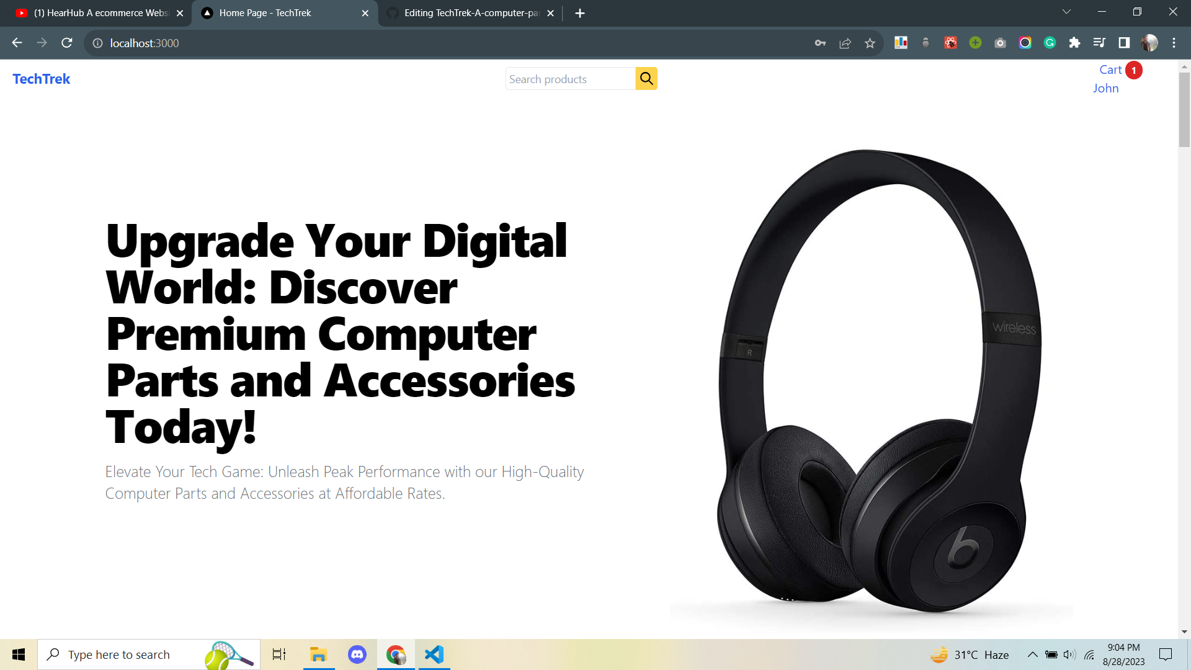This screenshot has width=1191, height=670.
Task: Click the screenshot camera extension icon
Action: pyautogui.click(x=1000, y=42)
